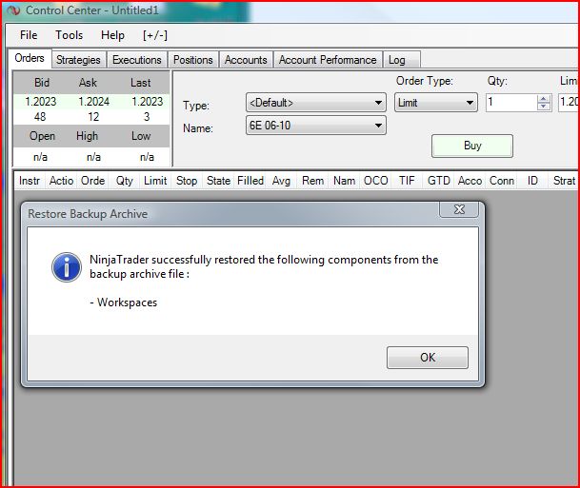Click the last size 3
Image resolution: width=580 pixels, height=488 pixels.
147,117
